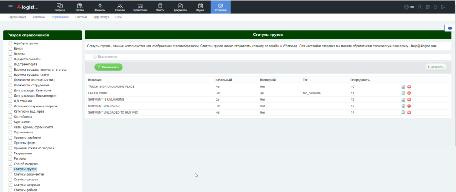Click the logout icon in the header
Viewport: 456px width, 192px height.
click(444, 7)
